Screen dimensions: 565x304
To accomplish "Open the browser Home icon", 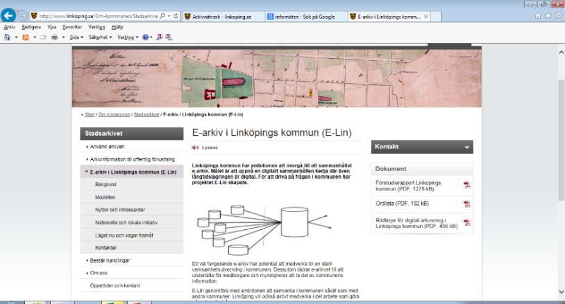I will coord(538,15).
